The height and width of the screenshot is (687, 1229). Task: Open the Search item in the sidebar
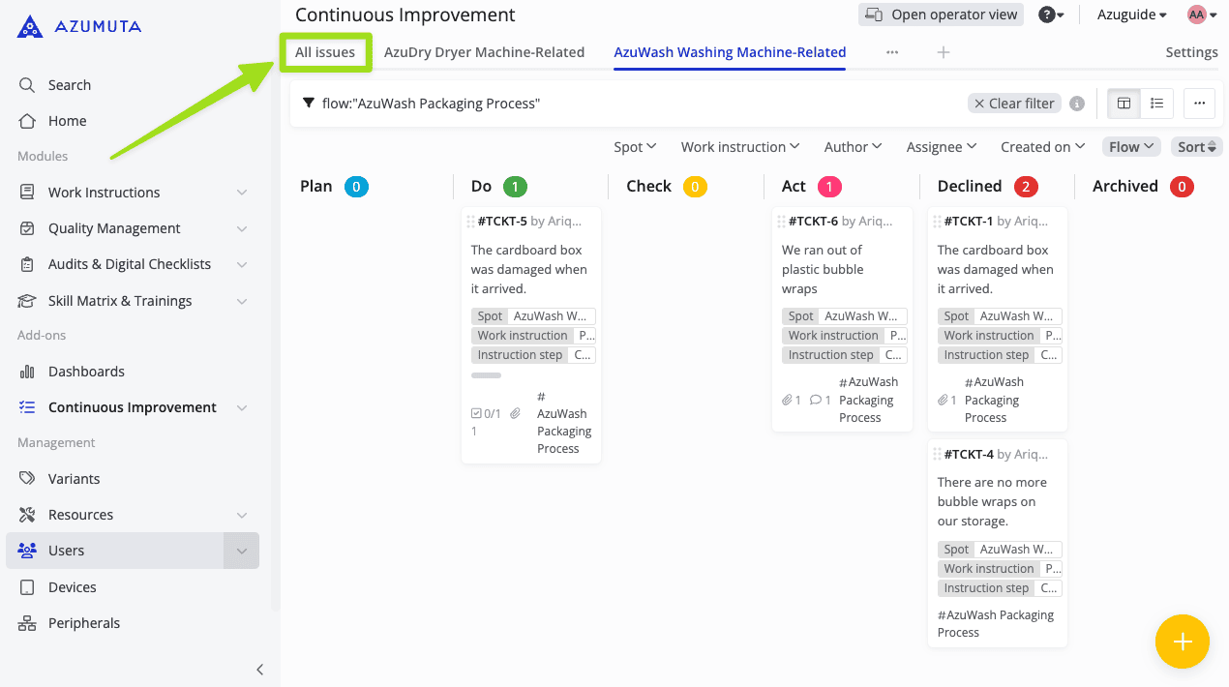point(69,85)
